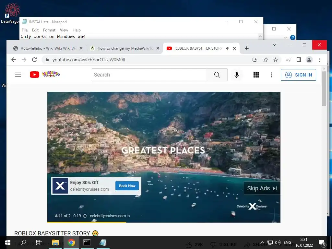Open Chrome tab search chevron
This screenshot has height=249, width=332.
pyautogui.click(x=275, y=45)
